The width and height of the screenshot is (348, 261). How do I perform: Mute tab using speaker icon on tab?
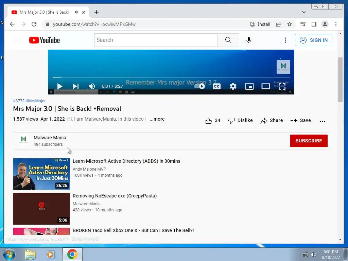[x=76, y=12]
